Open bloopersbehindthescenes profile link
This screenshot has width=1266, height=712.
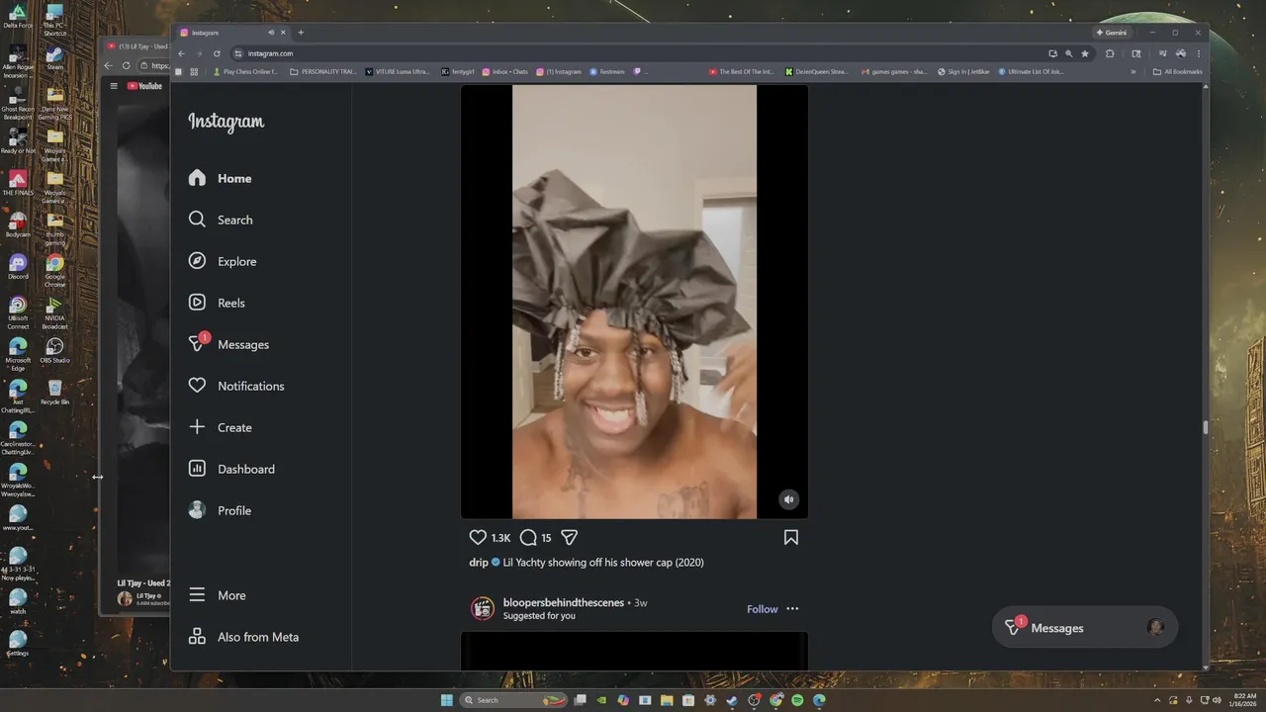[x=564, y=602]
